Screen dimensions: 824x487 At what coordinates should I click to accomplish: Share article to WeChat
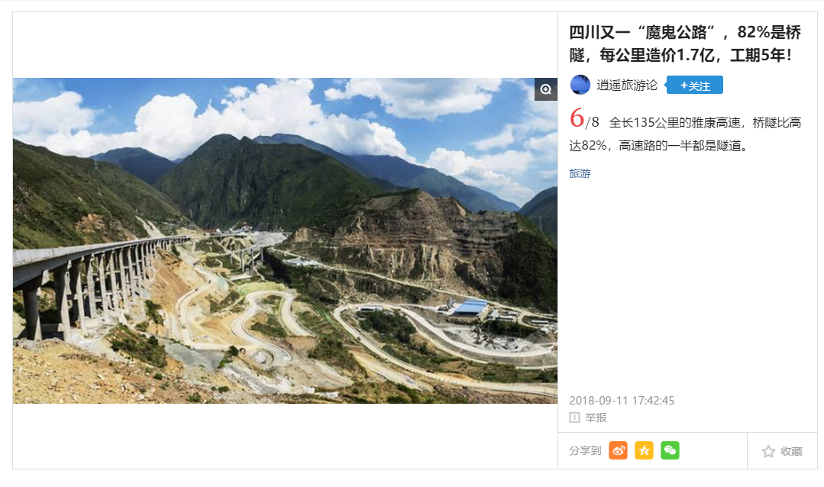pos(670,450)
